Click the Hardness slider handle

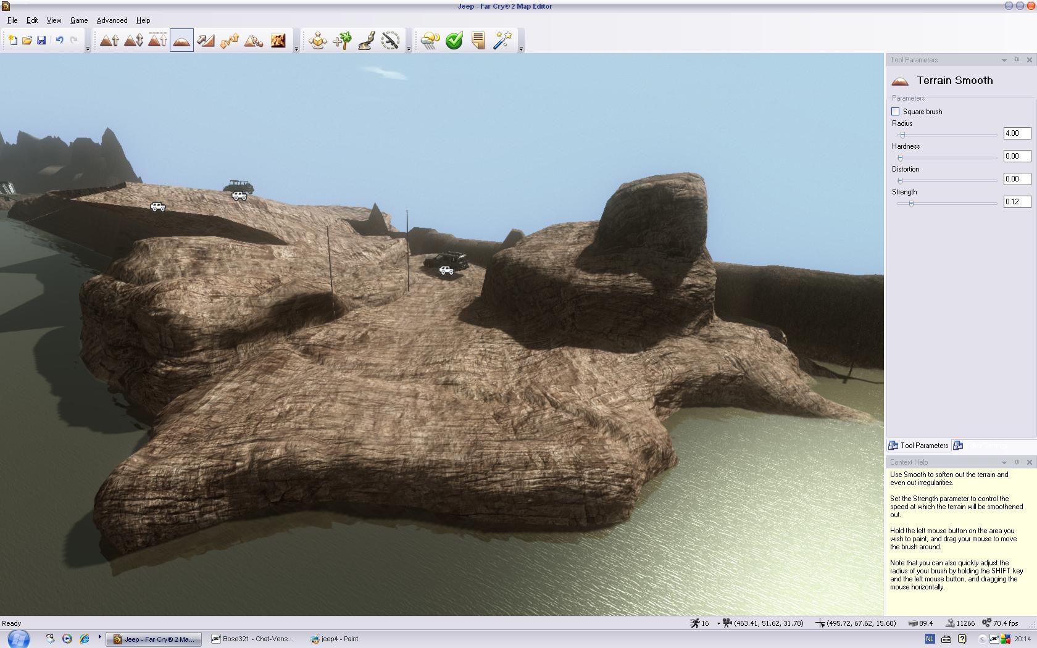point(900,158)
